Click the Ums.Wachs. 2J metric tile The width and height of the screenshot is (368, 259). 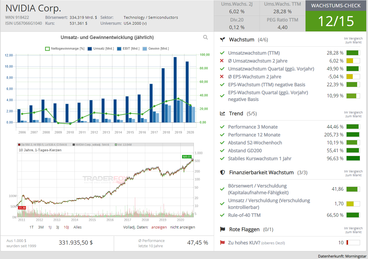click(237, 8)
